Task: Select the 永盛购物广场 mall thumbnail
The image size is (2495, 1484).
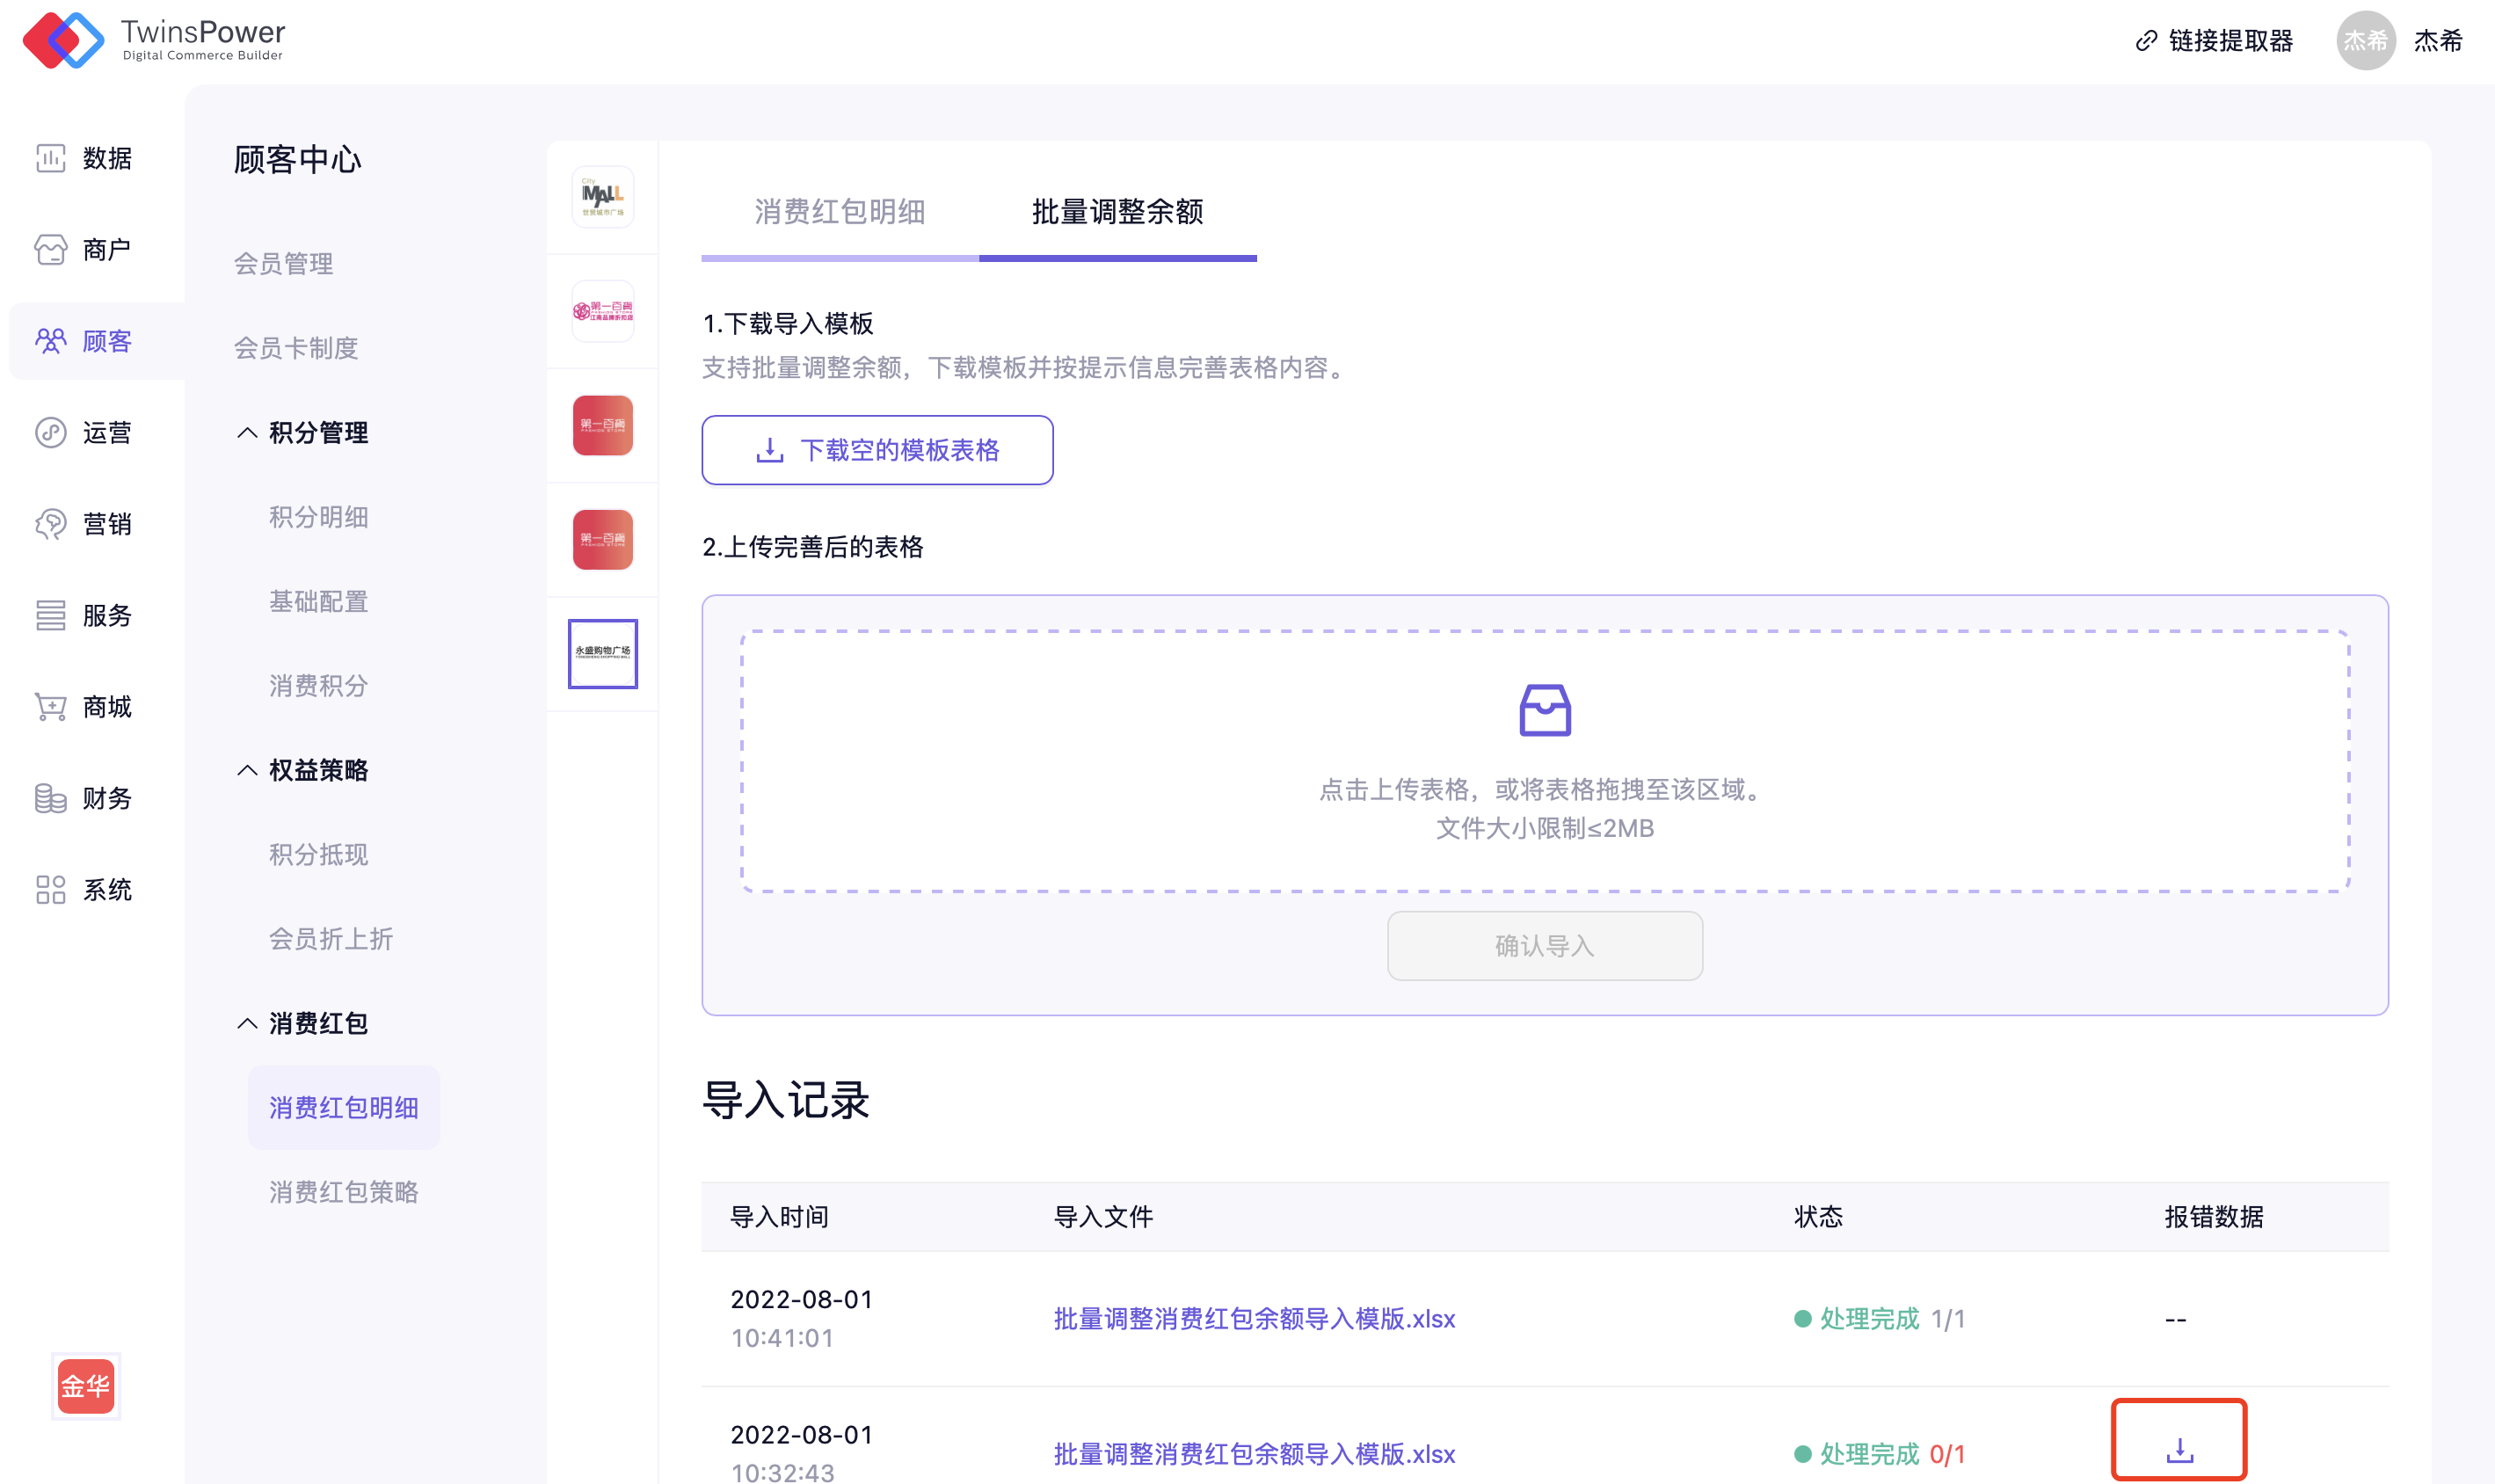Action: click(602, 653)
